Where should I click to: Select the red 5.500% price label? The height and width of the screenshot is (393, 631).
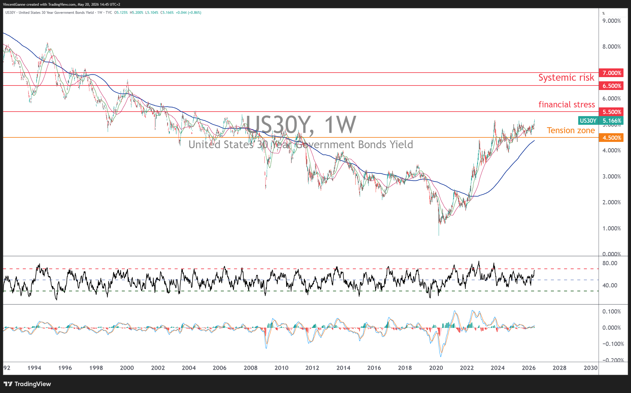tap(611, 112)
